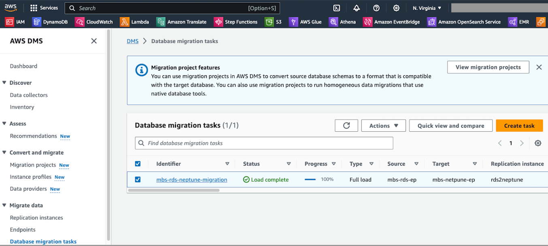Click the Amazon OpenSearch Service icon
The width and height of the screenshot is (548, 246).
tap(432, 22)
